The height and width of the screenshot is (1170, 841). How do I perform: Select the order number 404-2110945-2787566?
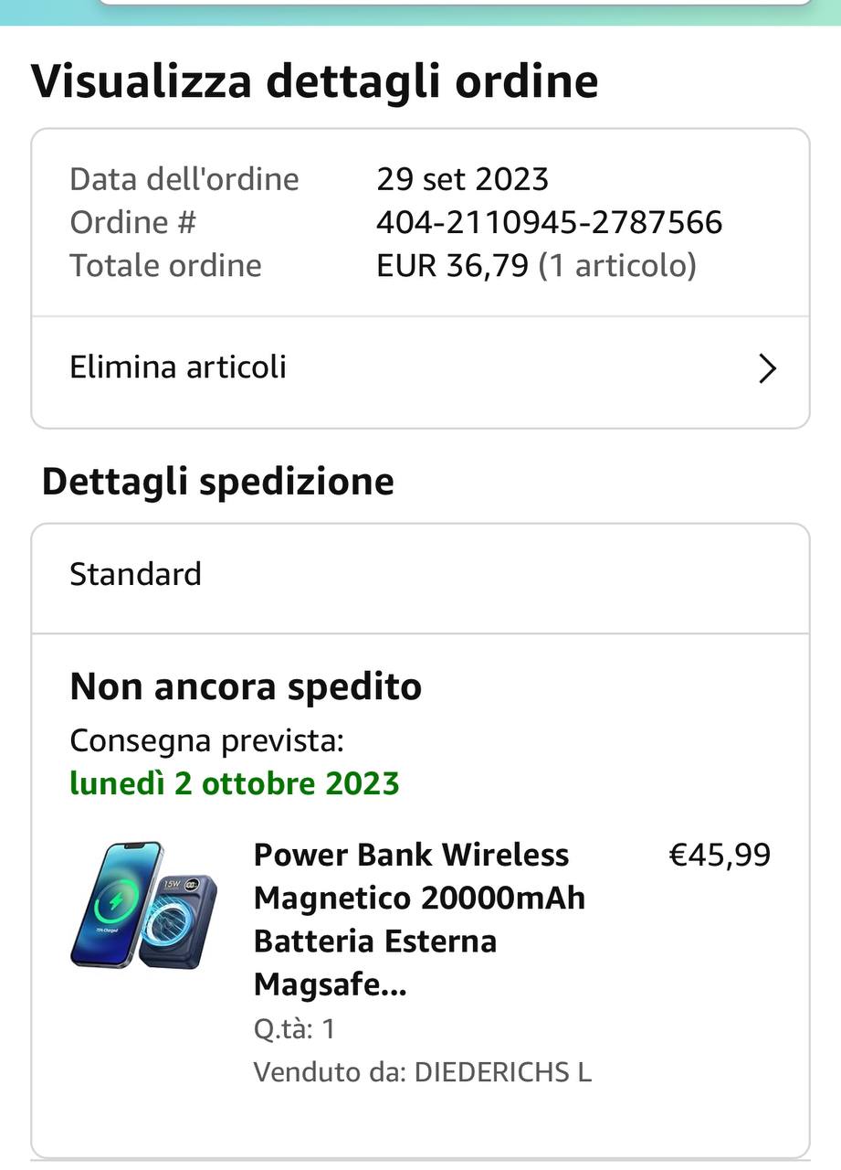click(550, 222)
